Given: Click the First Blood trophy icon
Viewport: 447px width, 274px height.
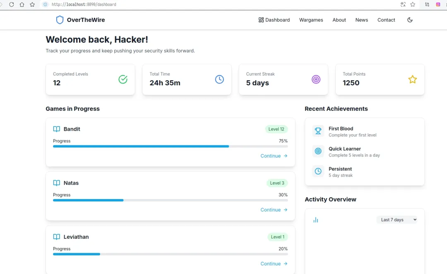Looking at the screenshot, I should (x=318, y=131).
